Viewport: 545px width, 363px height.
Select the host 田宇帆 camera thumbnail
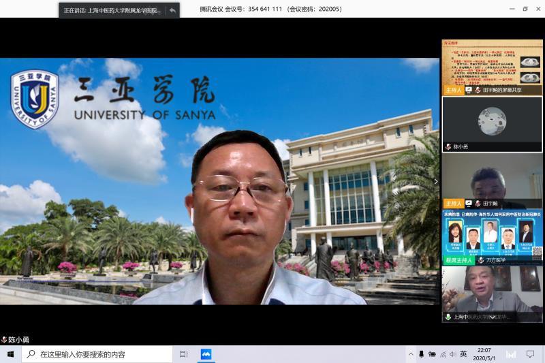492,180
